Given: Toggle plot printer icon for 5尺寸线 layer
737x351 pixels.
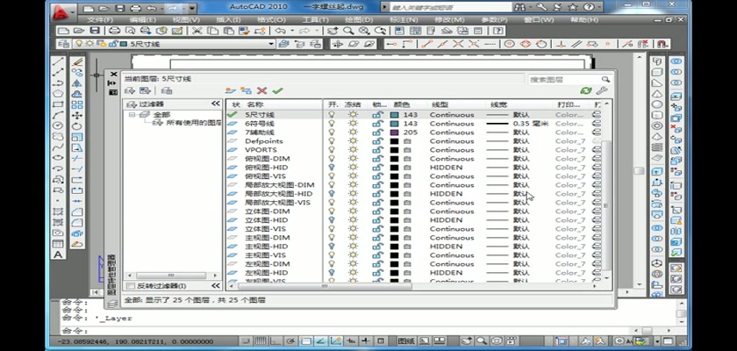Looking at the screenshot, I should point(597,114).
